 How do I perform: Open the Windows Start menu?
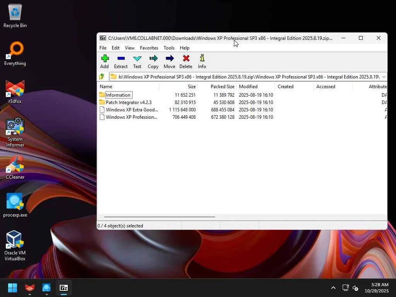coord(13,288)
